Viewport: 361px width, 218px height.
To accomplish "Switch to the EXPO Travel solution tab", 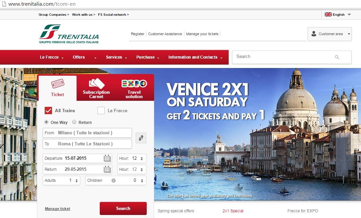I will [x=134, y=88].
